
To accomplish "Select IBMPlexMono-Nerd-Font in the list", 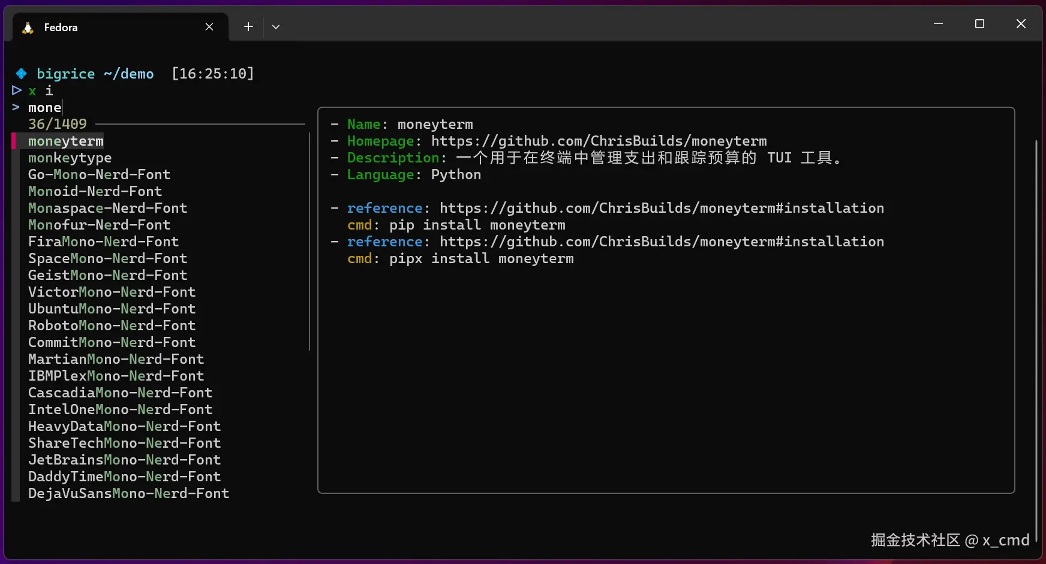I will pyautogui.click(x=116, y=376).
